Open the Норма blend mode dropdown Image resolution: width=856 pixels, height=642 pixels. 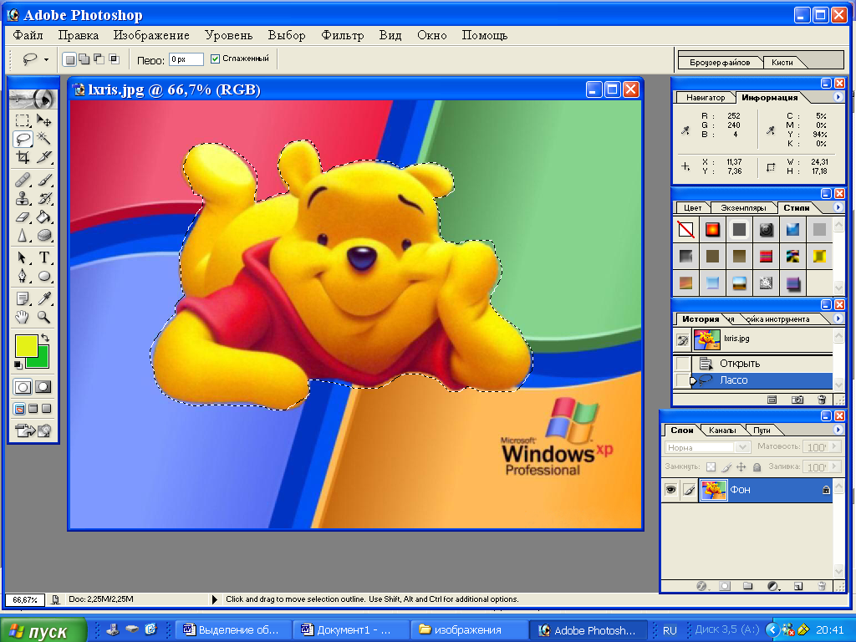point(742,447)
